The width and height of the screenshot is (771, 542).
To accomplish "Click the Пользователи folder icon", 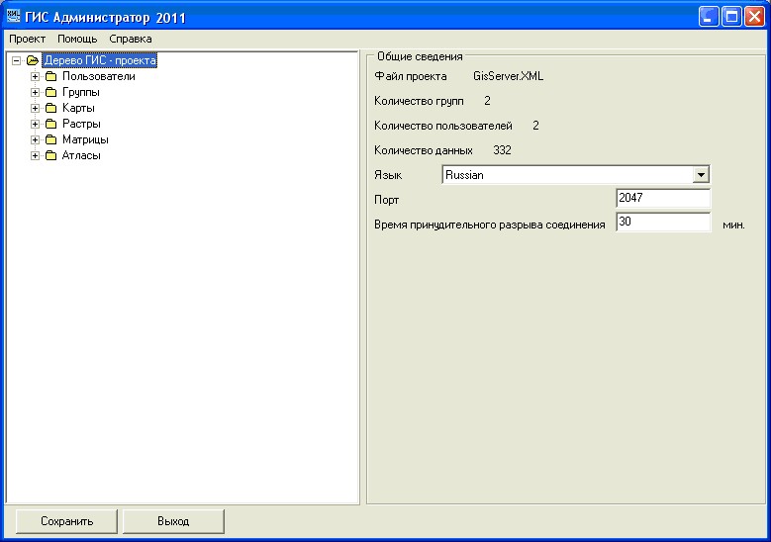I will pyautogui.click(x=50, y=76).
